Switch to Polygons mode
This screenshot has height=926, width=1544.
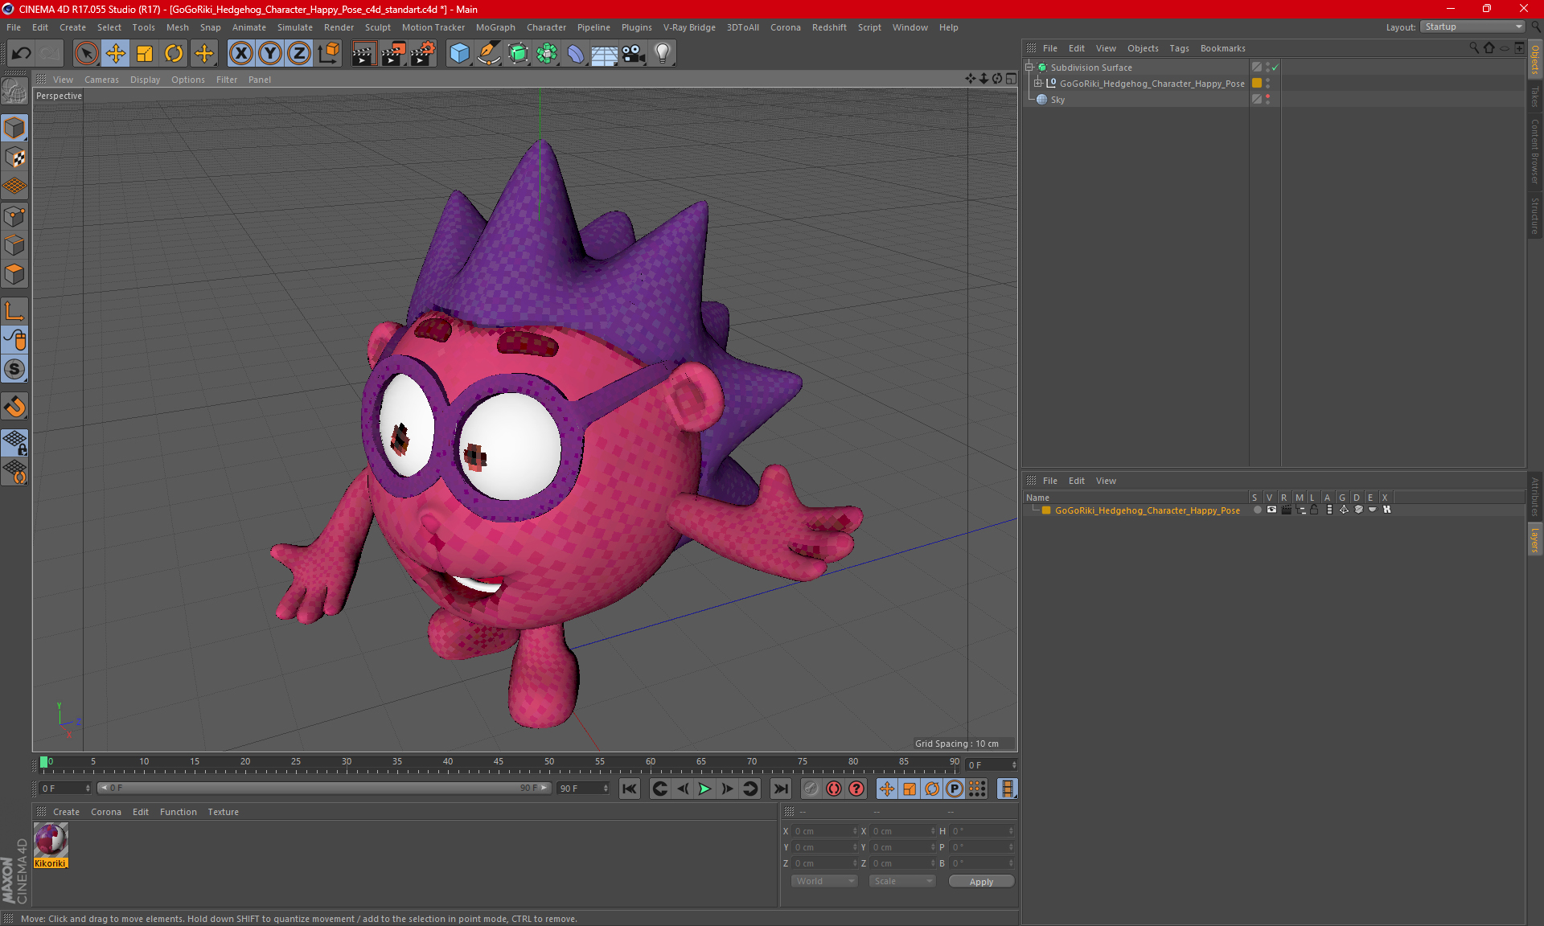click(x=14, y=274)
